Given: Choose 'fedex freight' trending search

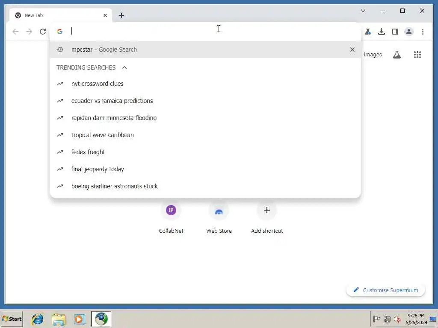Looking at the screenshot, I should pos(205,152).
